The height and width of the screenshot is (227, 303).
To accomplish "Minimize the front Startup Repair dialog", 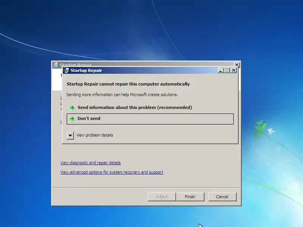I will point(220,70).
